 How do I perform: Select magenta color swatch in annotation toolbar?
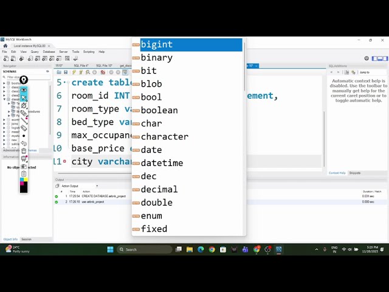tap(22, 183)
